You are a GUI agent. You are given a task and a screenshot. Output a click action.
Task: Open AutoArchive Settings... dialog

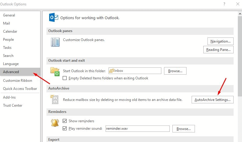213,100
